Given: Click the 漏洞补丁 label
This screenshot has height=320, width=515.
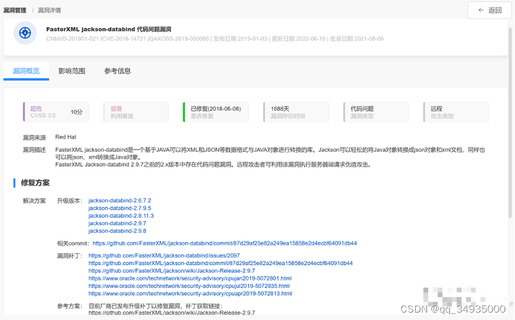Looking at the screenshot, I should point(69,256).
